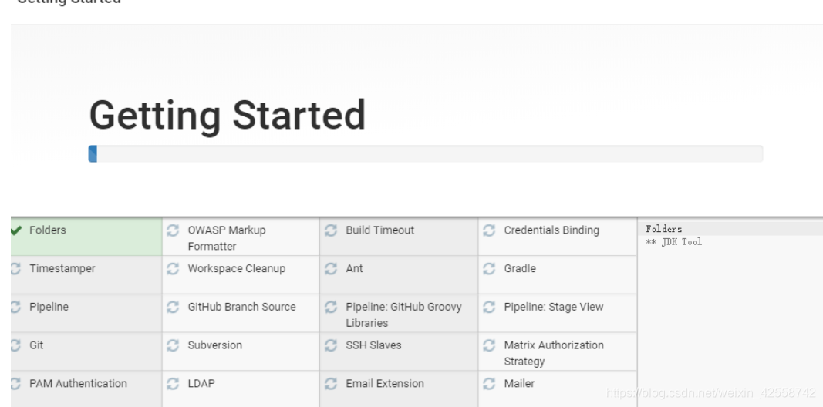Click the pending icon next to Subversion
This screenshot has width=823, height=407.
pos(173,345)
